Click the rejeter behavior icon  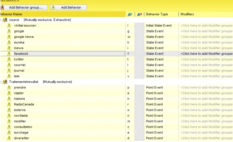(9, 93)
